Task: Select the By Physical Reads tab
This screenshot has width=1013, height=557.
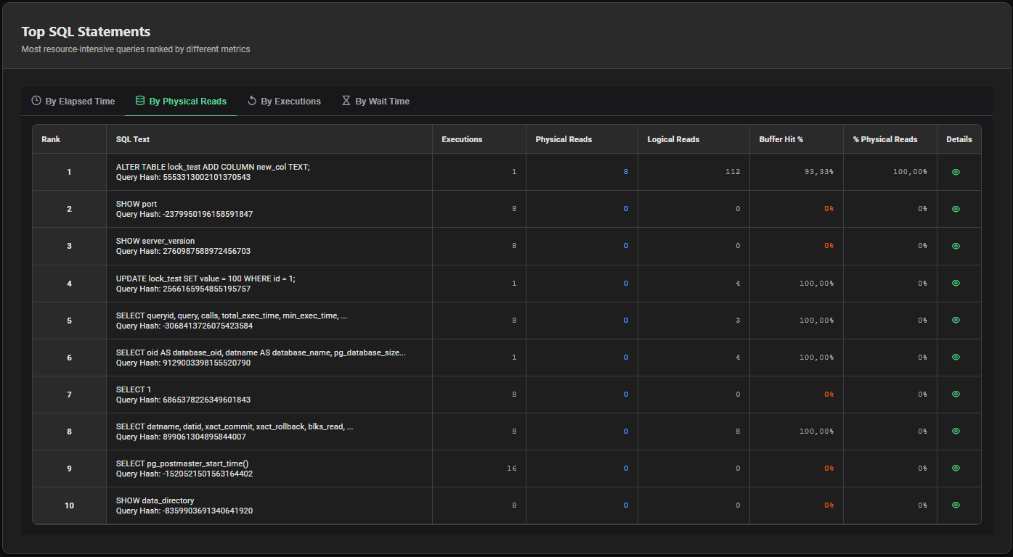Action: pos(181,102)
